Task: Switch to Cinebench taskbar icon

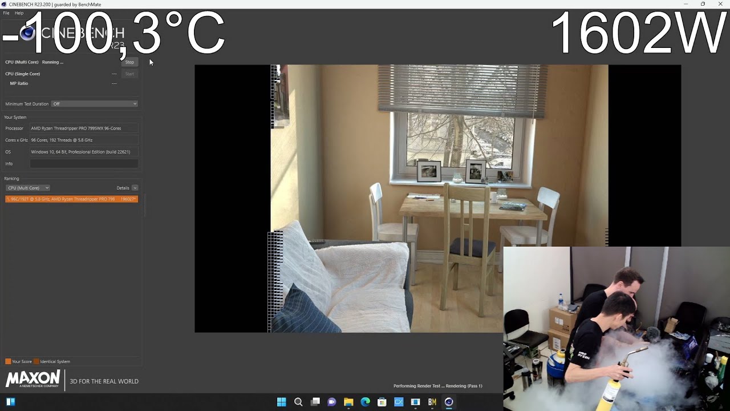Action: click(449, 402)
